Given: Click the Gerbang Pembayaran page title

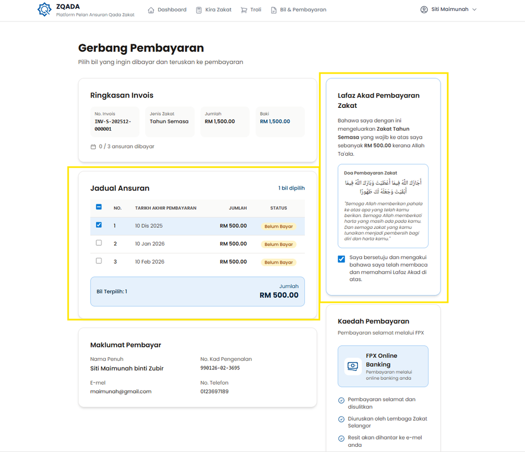Looking at the screenshot, I should coord(141,48).
